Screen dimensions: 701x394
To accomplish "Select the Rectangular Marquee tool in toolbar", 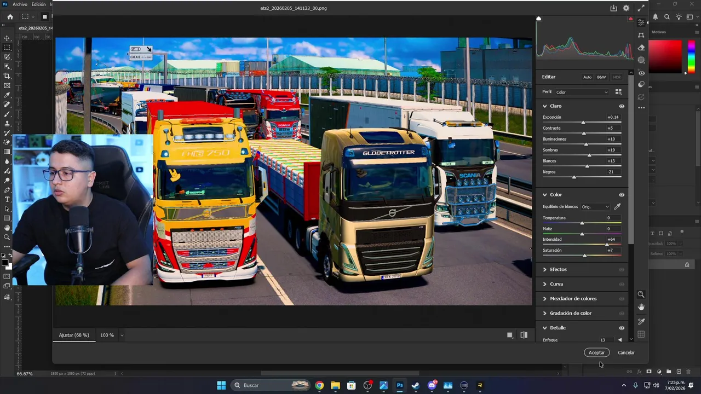I will tap(7, 48).
